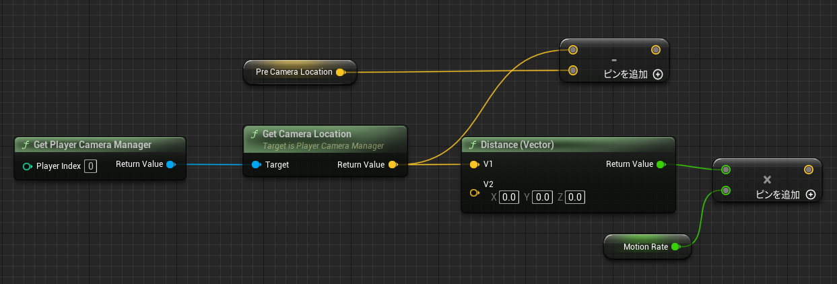Click the Return Value pin on Get Camera Location
The width and height of the screenshot is (837, 284).
[393, 164]
